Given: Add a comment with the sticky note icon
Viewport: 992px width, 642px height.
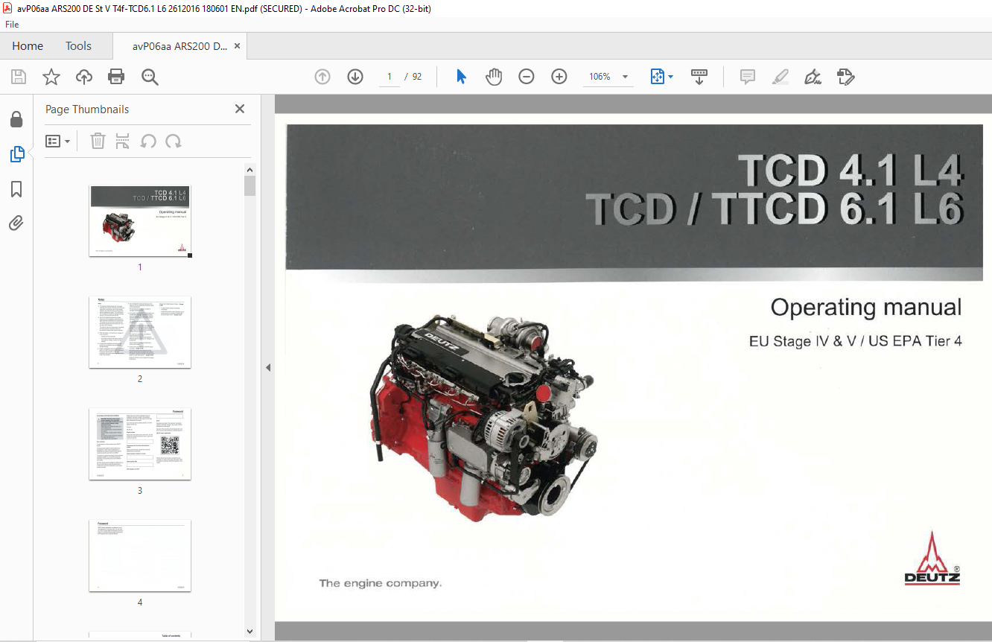Looking at the screenshot, I should pyautogui.click(x=748, y=77).
